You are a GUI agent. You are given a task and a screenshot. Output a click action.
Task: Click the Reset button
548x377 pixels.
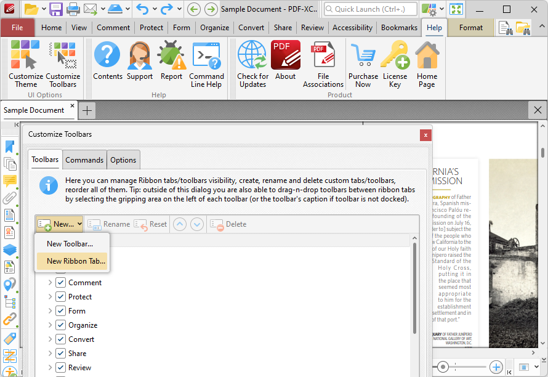coord(150,224)
